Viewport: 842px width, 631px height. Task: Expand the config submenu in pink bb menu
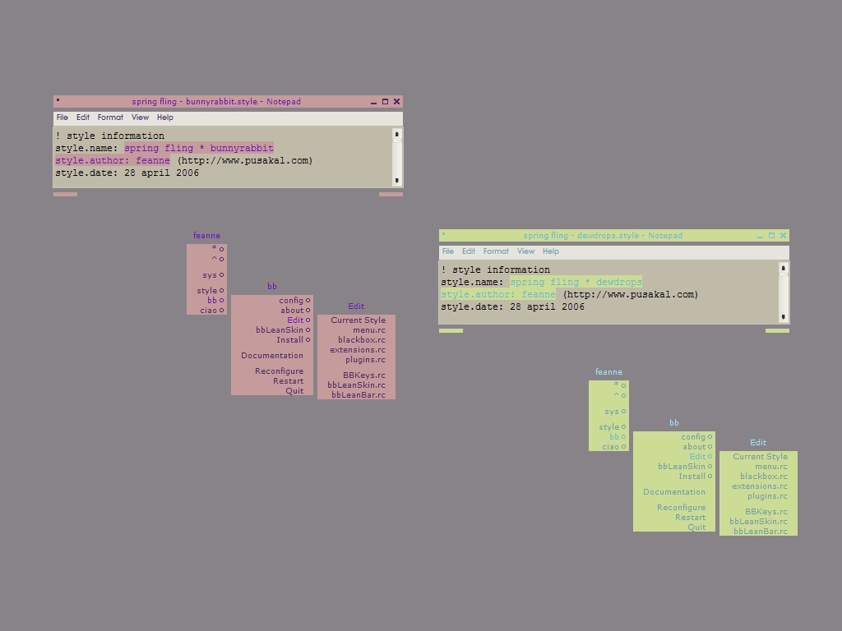click(291, 301)
